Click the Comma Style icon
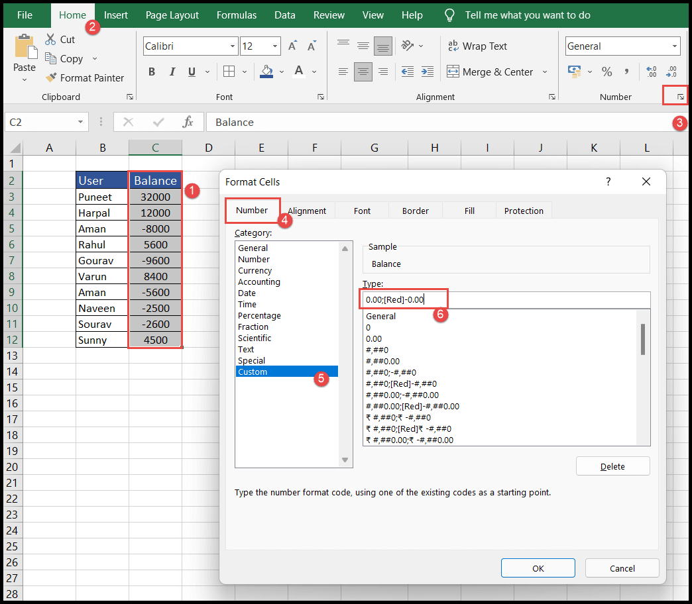The width and height of the screenshot is (692, 604). pos(627,72)
